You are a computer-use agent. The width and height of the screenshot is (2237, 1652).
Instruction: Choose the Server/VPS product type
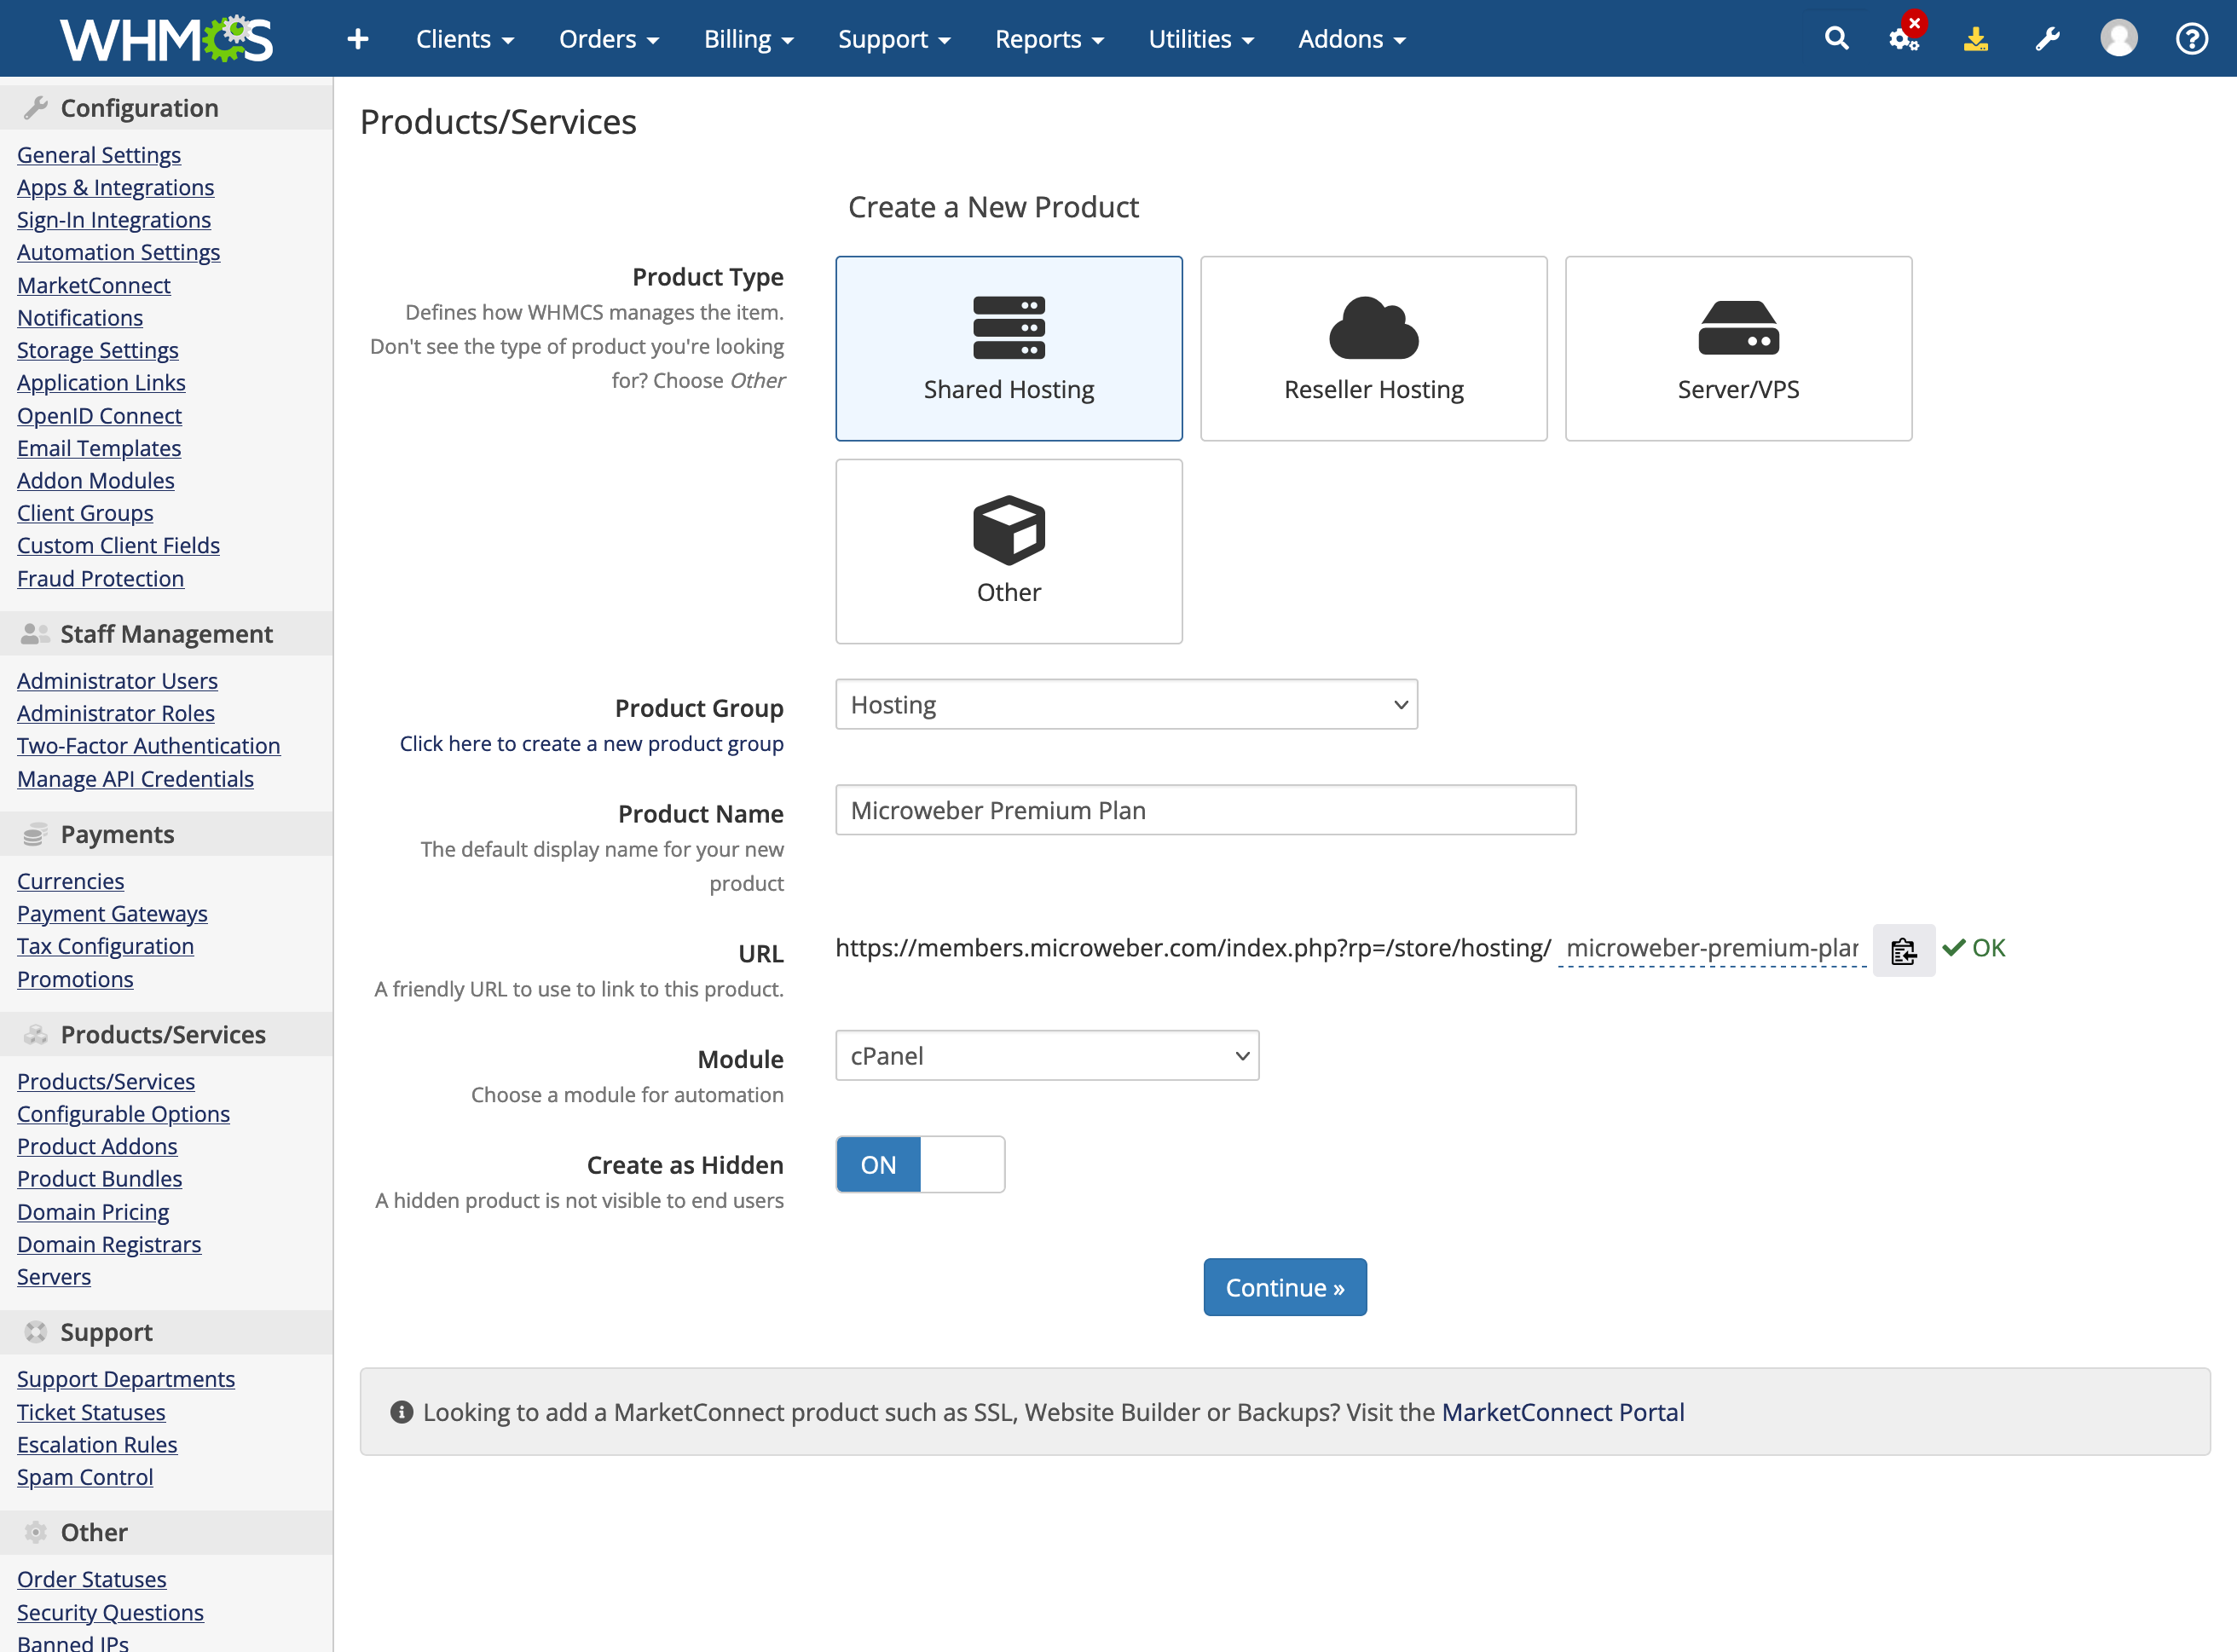pyautogui.click(x=1738, y=348)
